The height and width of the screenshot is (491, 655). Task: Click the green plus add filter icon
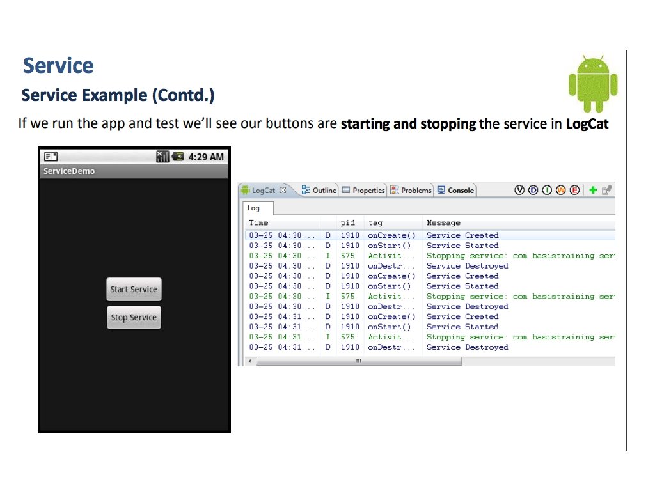(x=593, y=191)
